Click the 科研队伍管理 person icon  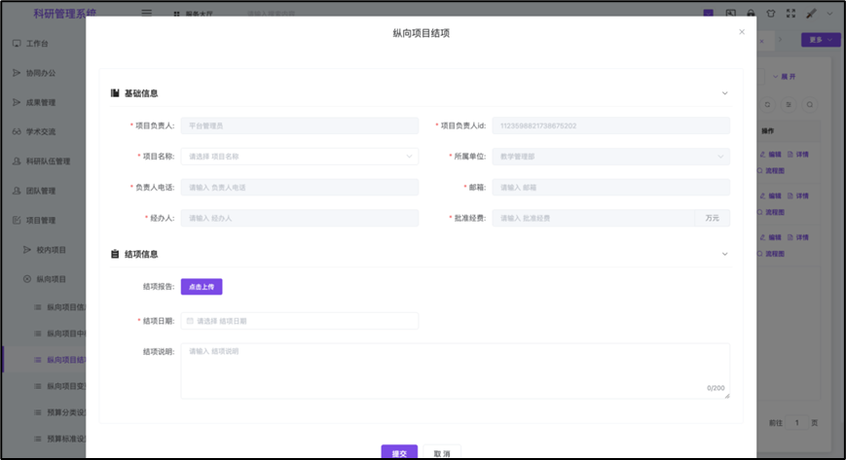click(x=17, y=161)
